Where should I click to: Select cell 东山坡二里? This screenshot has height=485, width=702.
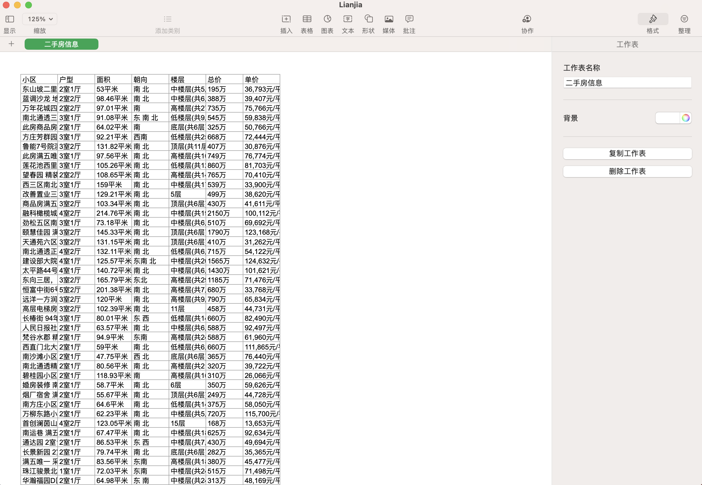click(x=39, y=89)
